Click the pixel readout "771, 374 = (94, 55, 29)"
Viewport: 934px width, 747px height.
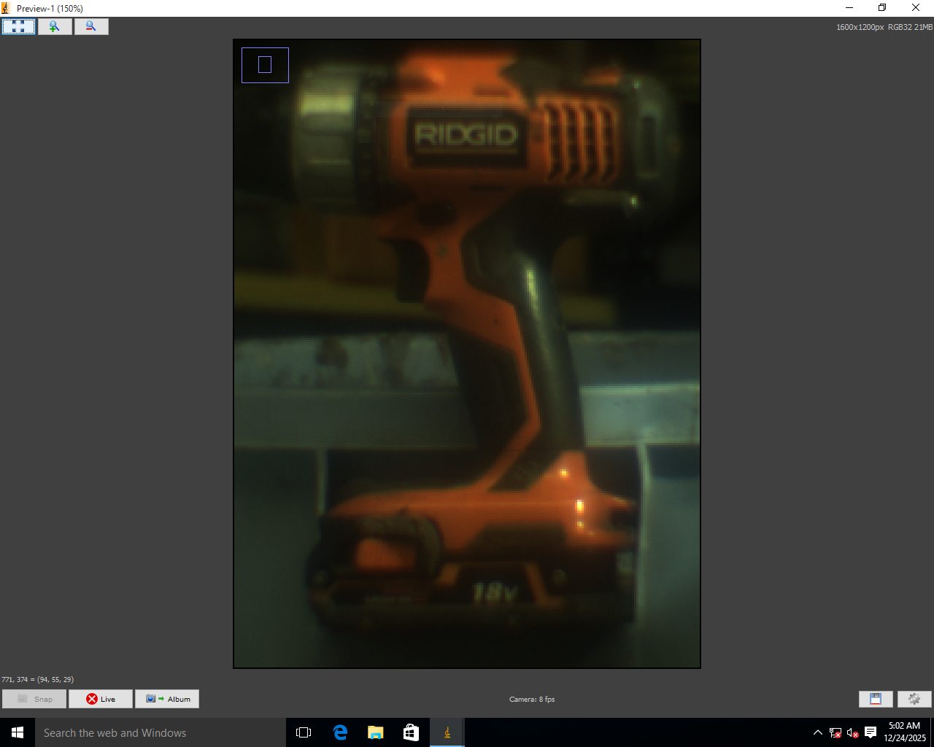coord(38,679)
